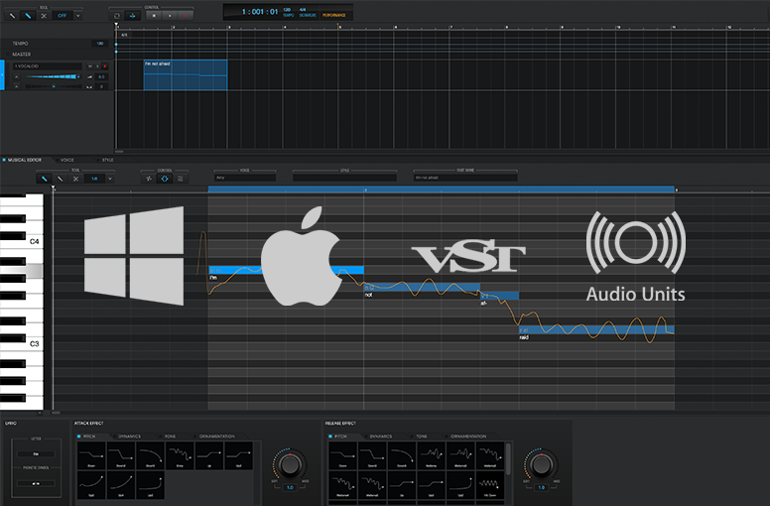Click the 120 tempo readout in transport display
Screen dimensions: 770x506
(288, 10)
